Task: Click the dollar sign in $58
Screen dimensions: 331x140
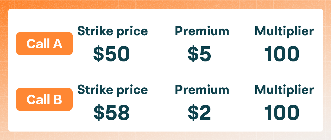Action: pos(99,112)
